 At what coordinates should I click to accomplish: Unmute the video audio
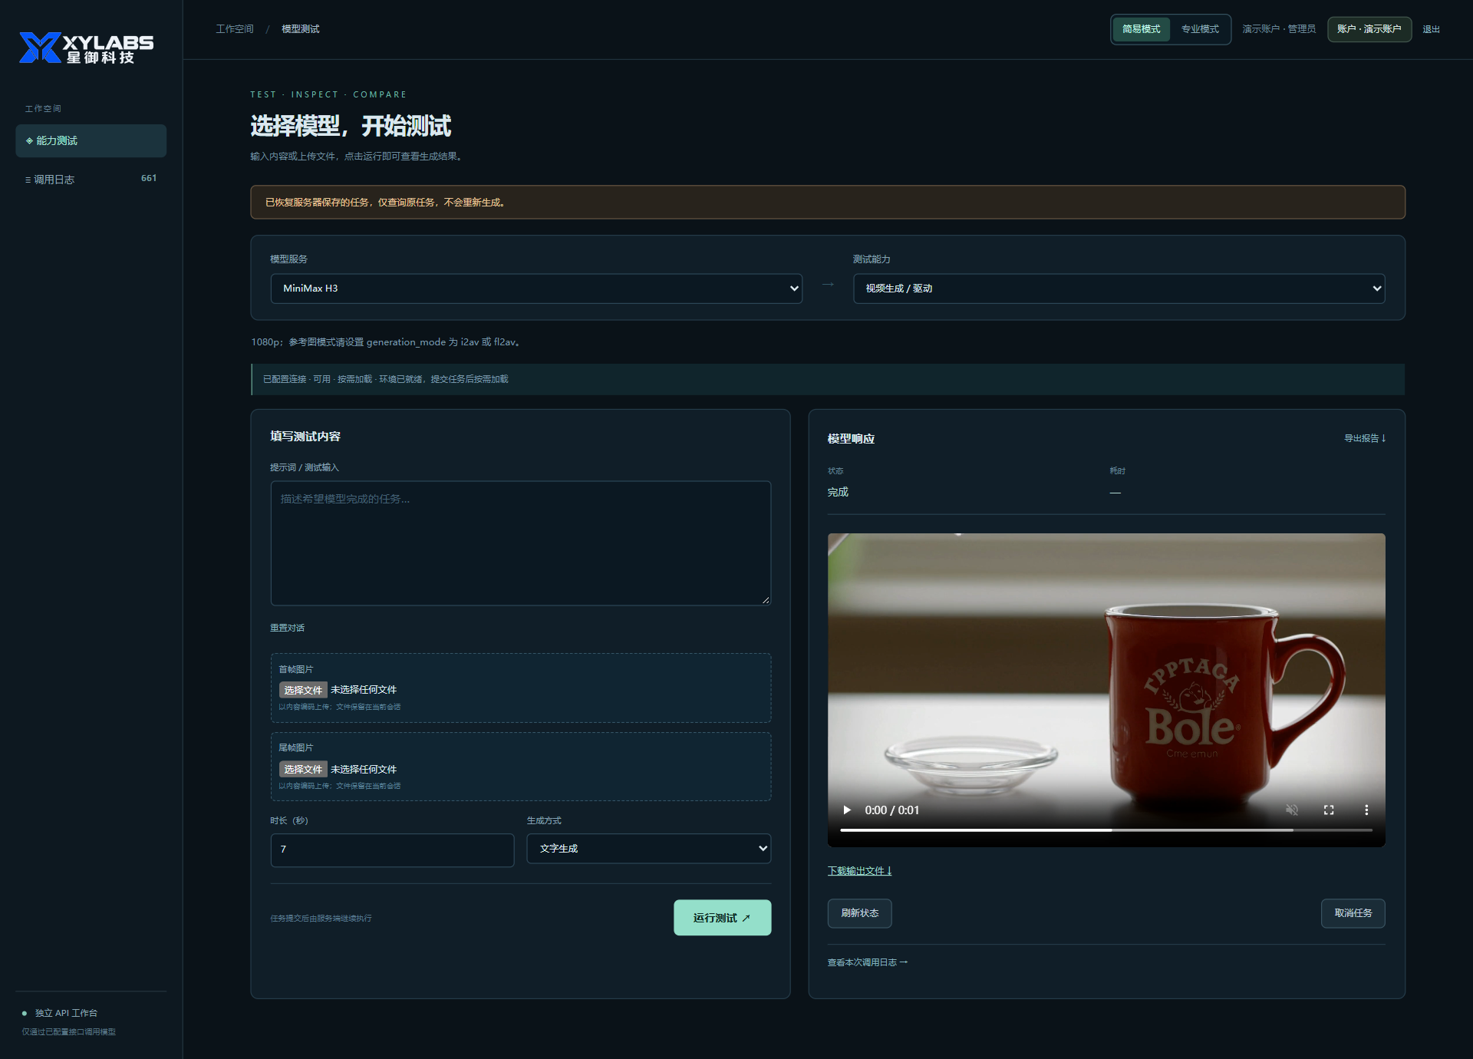click(x=1292, y=810)
